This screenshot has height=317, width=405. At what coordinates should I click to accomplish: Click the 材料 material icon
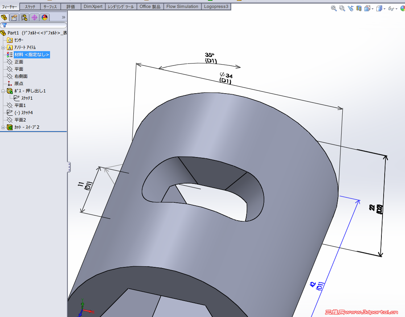pyautogui.click(x=9, y=55)
